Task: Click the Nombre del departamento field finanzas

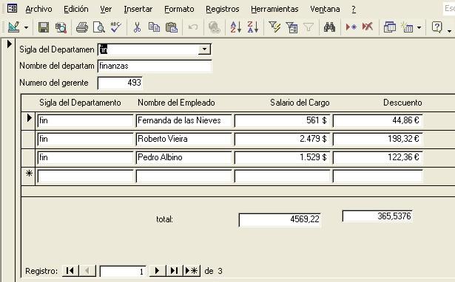Action: [155, 66]
